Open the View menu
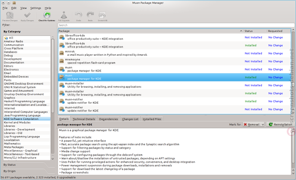The width and height of the screenshot is (296, 180). 23,8
